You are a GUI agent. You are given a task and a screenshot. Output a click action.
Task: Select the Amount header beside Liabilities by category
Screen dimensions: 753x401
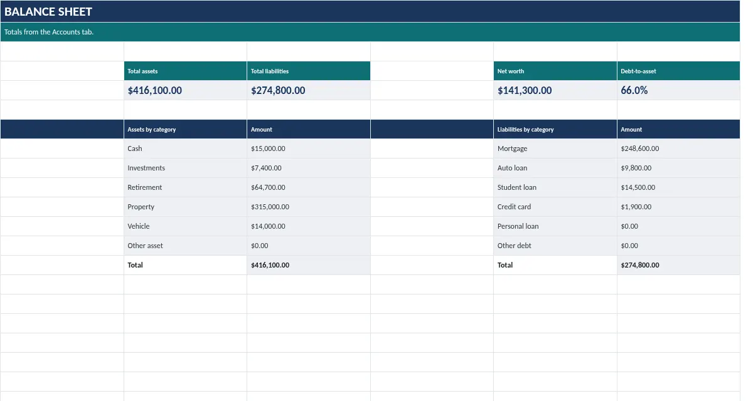tap(678, 129)
